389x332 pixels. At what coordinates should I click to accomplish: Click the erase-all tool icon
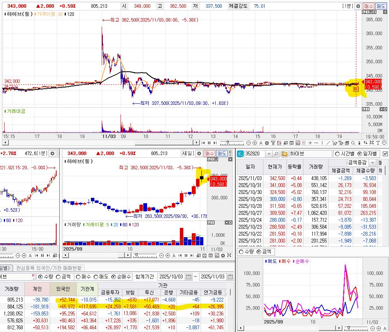340,143
